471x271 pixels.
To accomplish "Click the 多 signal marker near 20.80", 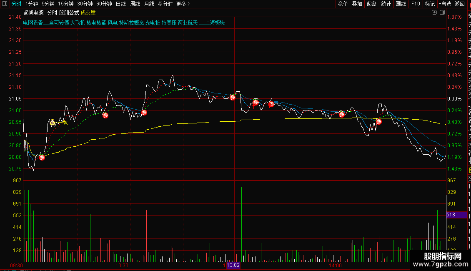I will (42, 157).
